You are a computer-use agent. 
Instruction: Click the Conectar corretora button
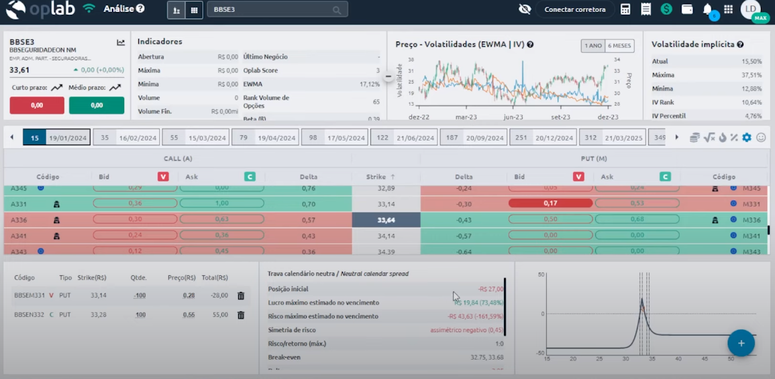click(574, 9)
